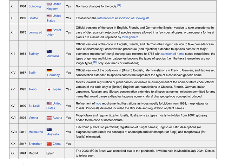The width and height of the screenshot is (225, 165).
Task: Open the St. Louis city link
Action: point(35,106)
